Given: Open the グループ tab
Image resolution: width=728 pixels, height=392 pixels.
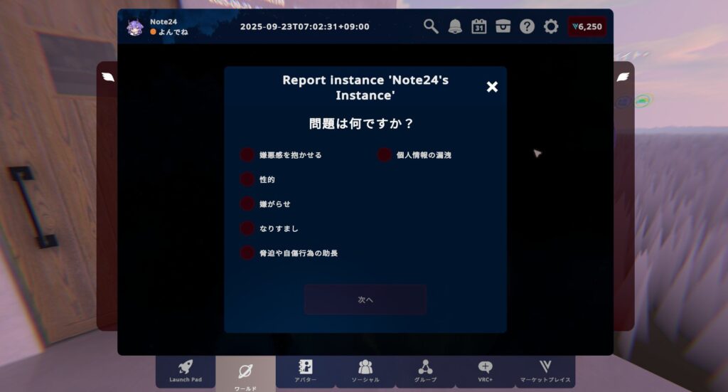Looking at the screenshot, I should click(425, 371).
